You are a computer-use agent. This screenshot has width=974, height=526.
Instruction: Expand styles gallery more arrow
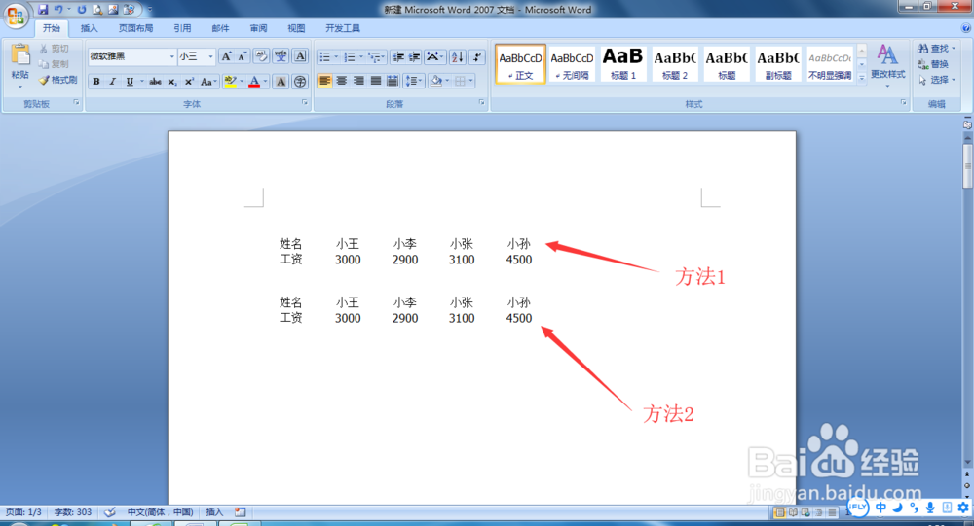click(862, 78)
